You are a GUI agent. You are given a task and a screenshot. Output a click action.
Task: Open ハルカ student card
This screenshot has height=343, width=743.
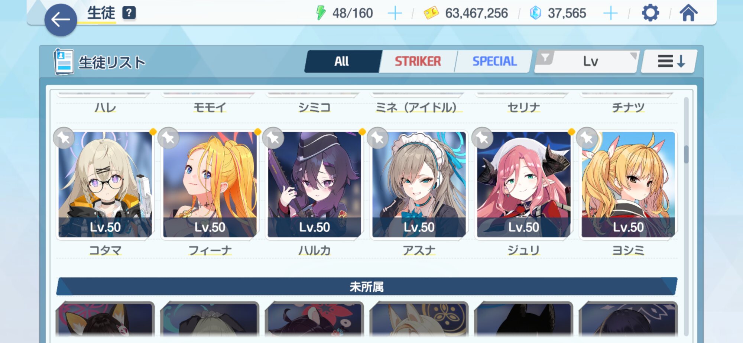click(x=314, y=185)
